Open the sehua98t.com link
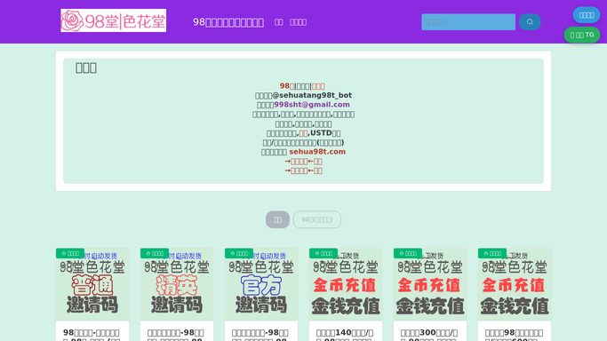The image size is (607, 341). click(317, 152)
